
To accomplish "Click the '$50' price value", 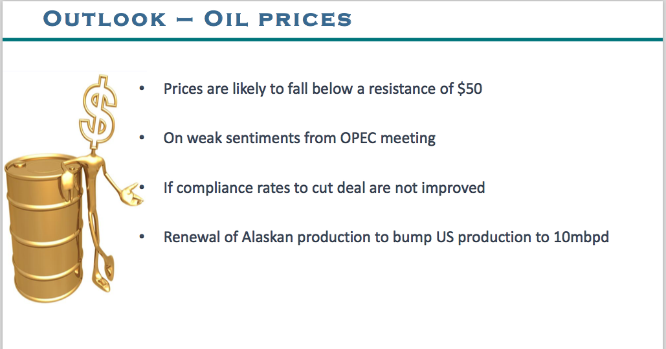I will [469, 89].
